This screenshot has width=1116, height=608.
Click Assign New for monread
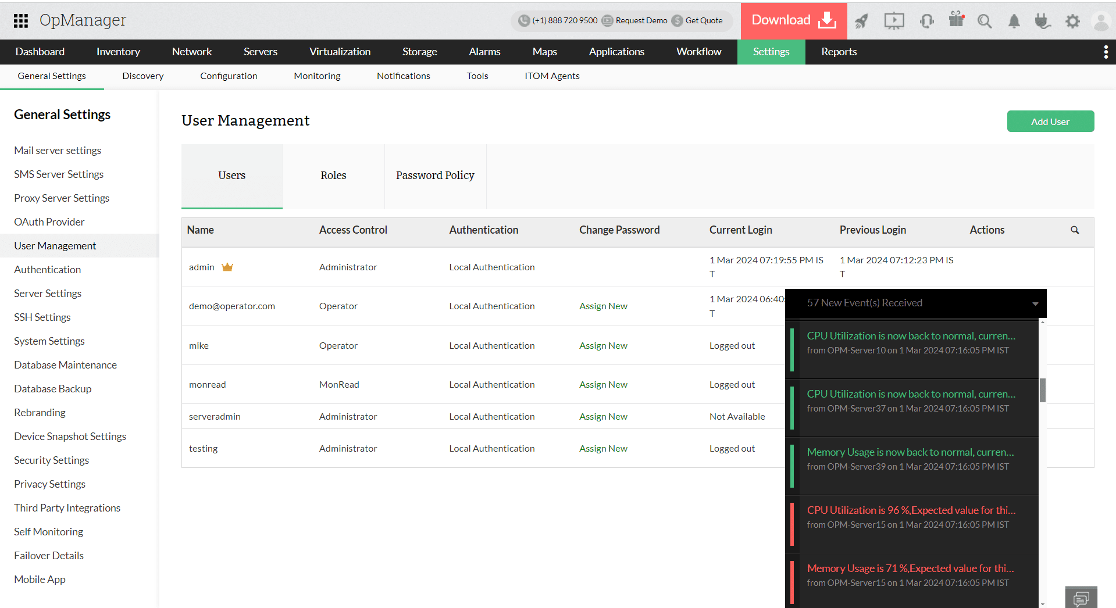click(x=603, y=385)
